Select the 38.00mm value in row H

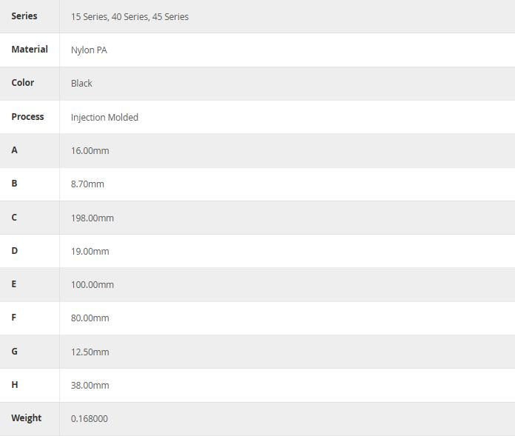90,385
